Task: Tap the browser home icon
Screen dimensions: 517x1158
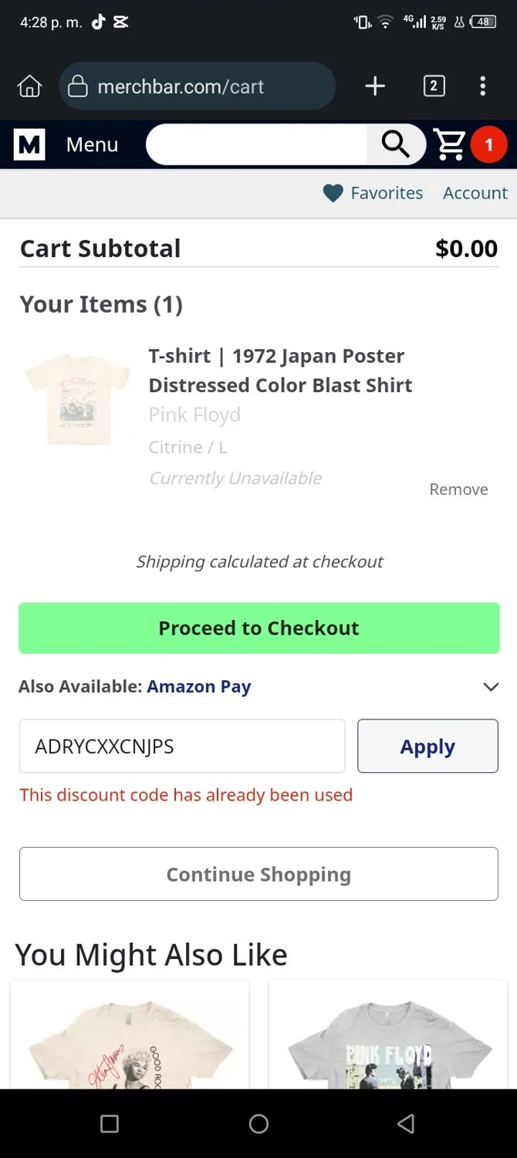Action: pyautogui.click(x=30, y=86)
